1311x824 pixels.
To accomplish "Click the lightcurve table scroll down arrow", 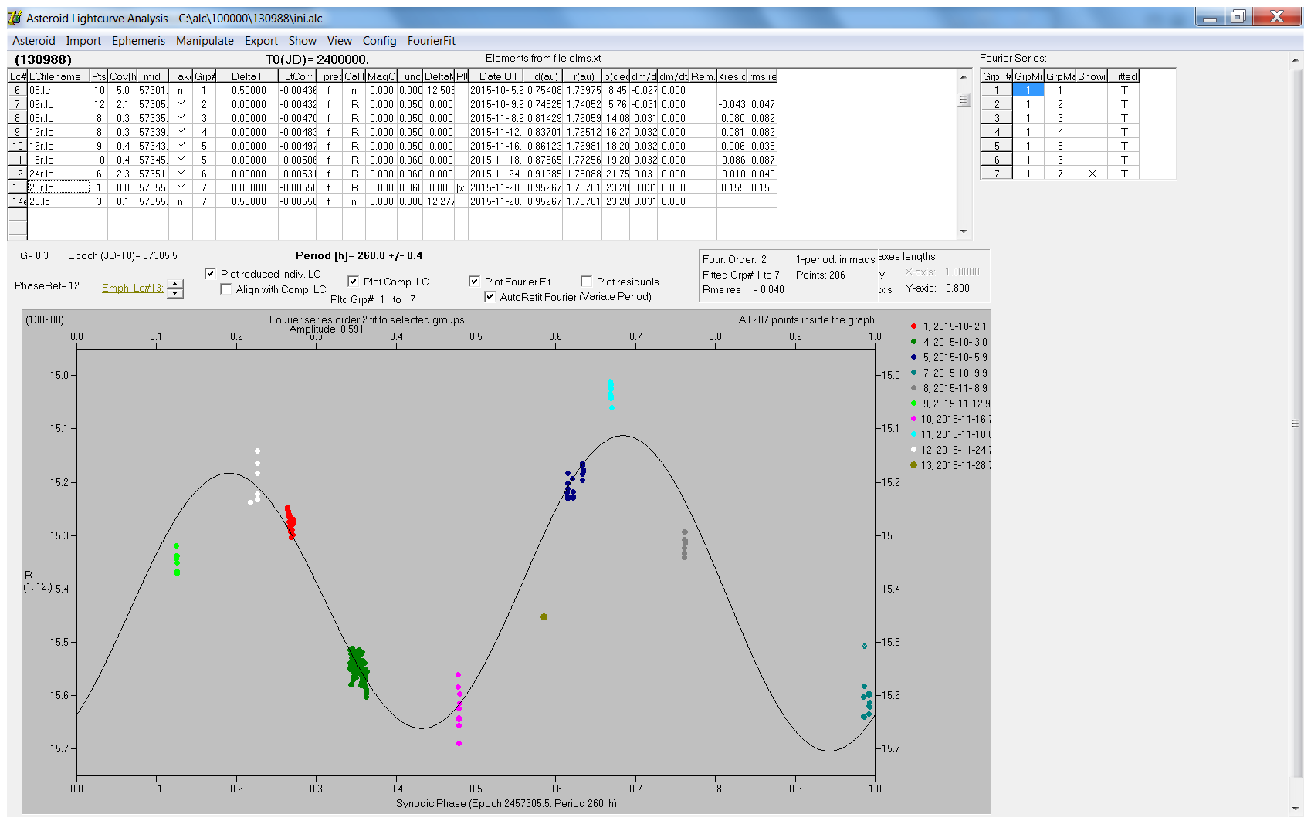I will [x=964, y=231].
